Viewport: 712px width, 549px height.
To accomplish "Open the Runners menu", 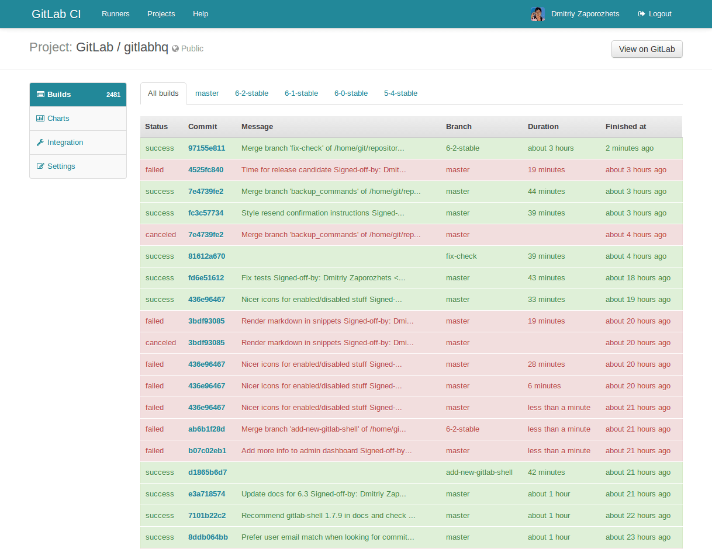I will 116,13.
